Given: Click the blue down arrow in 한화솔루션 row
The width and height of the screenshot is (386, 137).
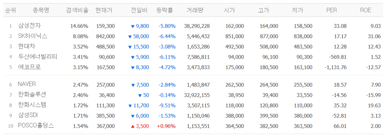Looking at the screenshot, I should click(140, 95).
